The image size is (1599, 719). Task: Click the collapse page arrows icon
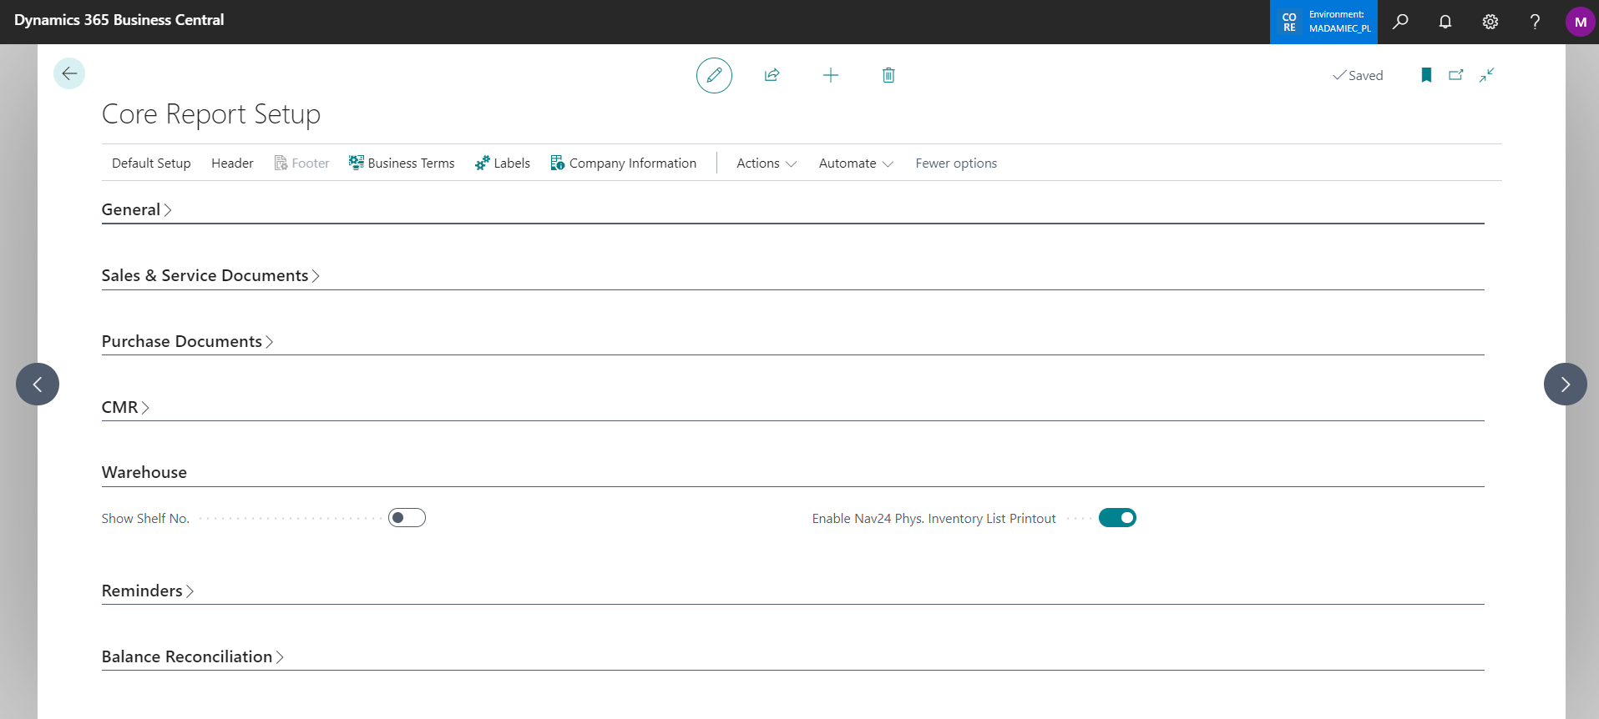click(x=1486, y=75)
